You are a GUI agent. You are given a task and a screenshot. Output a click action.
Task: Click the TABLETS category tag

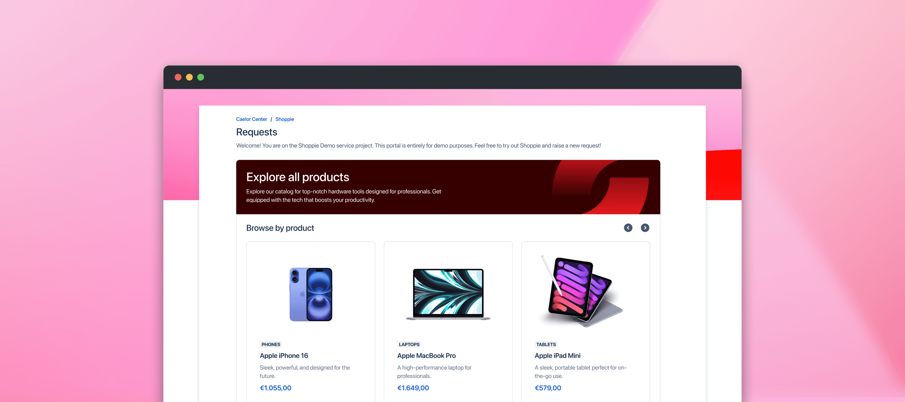coord(546,345)
